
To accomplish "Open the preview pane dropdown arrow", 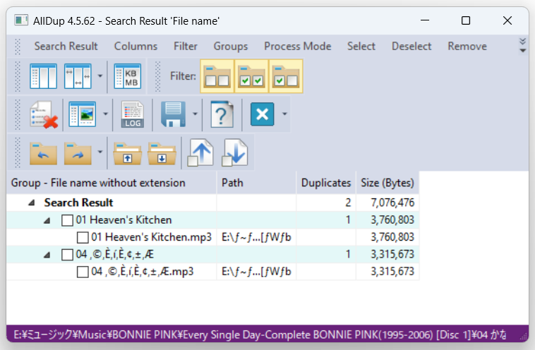I will click(x=105, y=114).
